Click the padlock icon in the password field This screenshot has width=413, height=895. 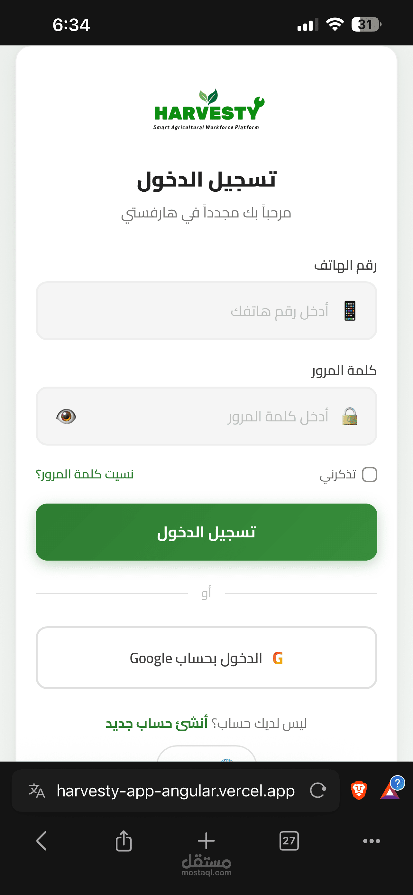tap(350, 416)
